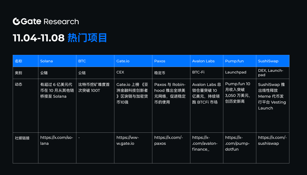Select the Avalon Labs column header
The height and width of the screenshot is (175, 307).
click(203, 61)
